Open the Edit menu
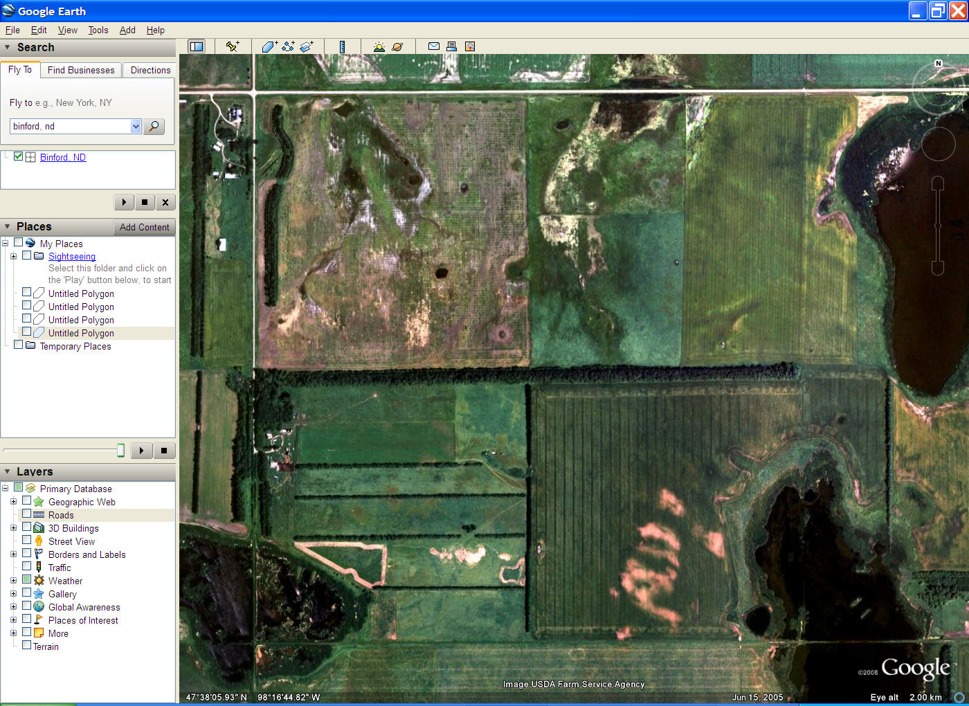Screen dimensions: 969x706 [39, 30]
